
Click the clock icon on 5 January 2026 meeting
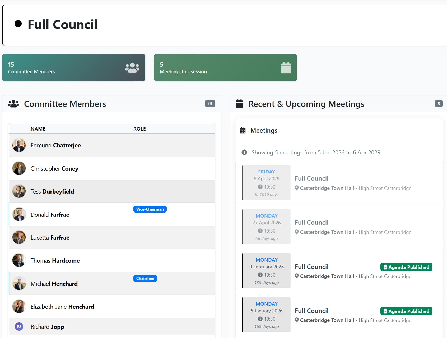tap(260, 319)
